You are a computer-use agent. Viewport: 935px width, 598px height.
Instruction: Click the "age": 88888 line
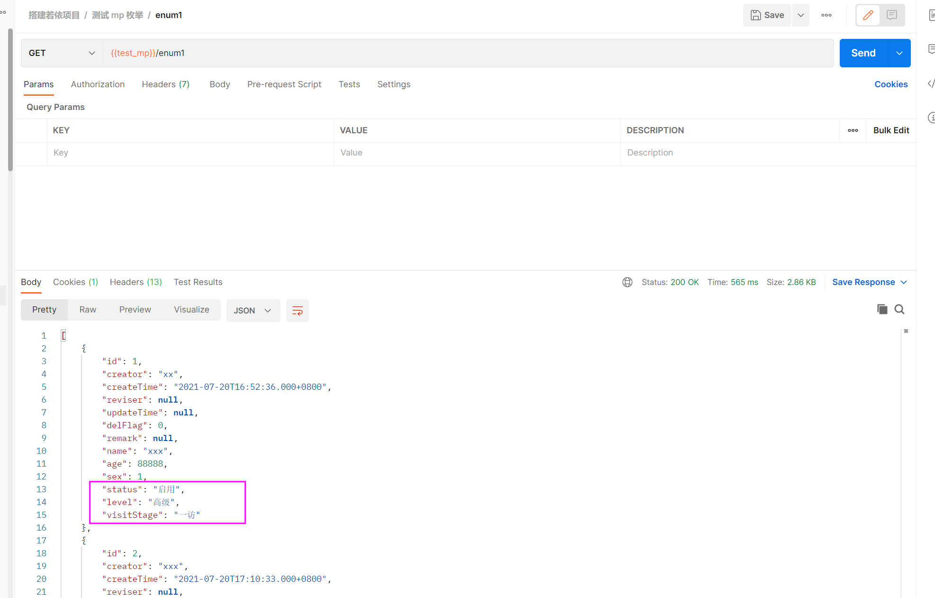tap(135, 464)
